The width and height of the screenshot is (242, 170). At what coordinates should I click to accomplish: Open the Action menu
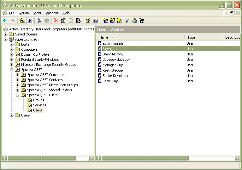24,13
